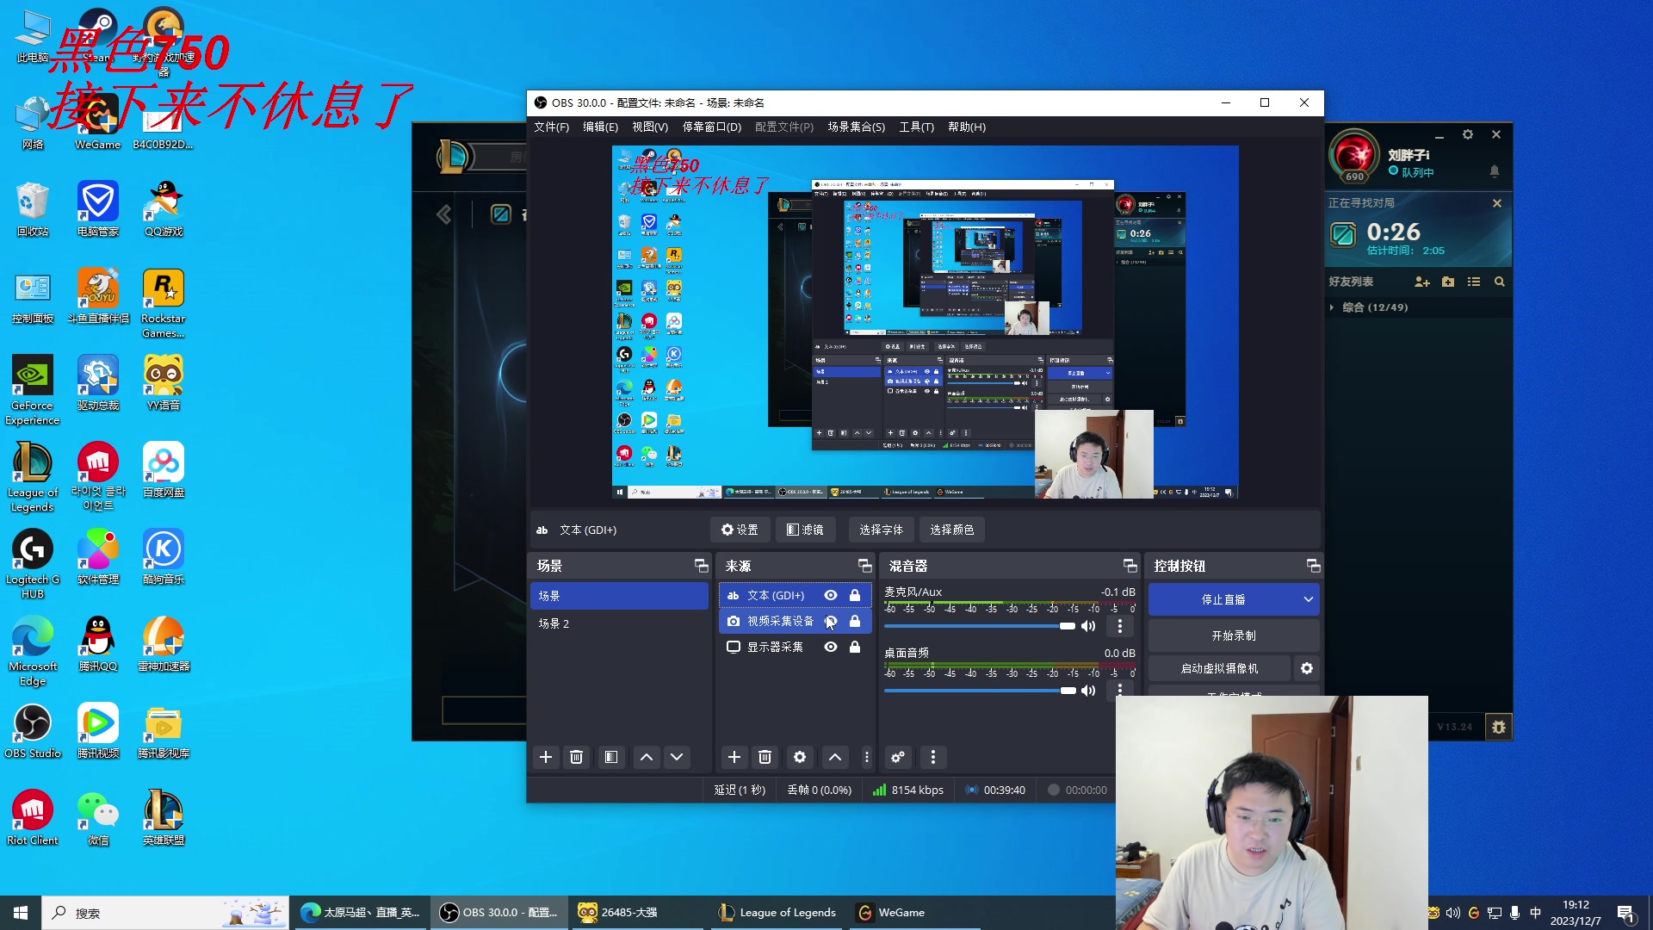Open League client settings gear
The height and width of the screenshot is (930, 1653).
pos(1468,134)
